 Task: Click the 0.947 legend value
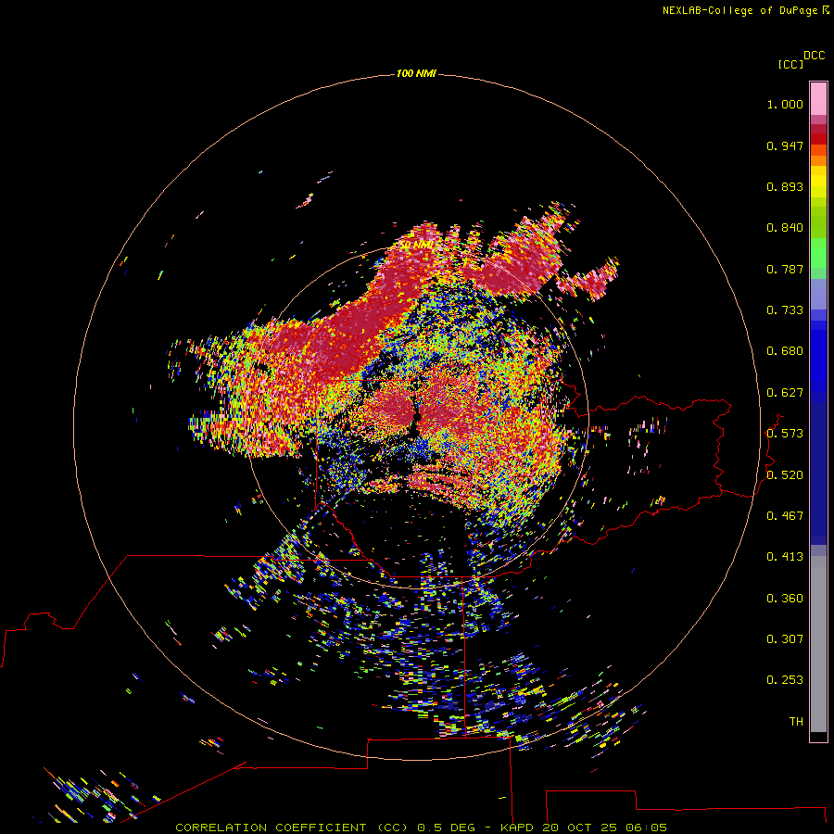(x=785, y=145)
